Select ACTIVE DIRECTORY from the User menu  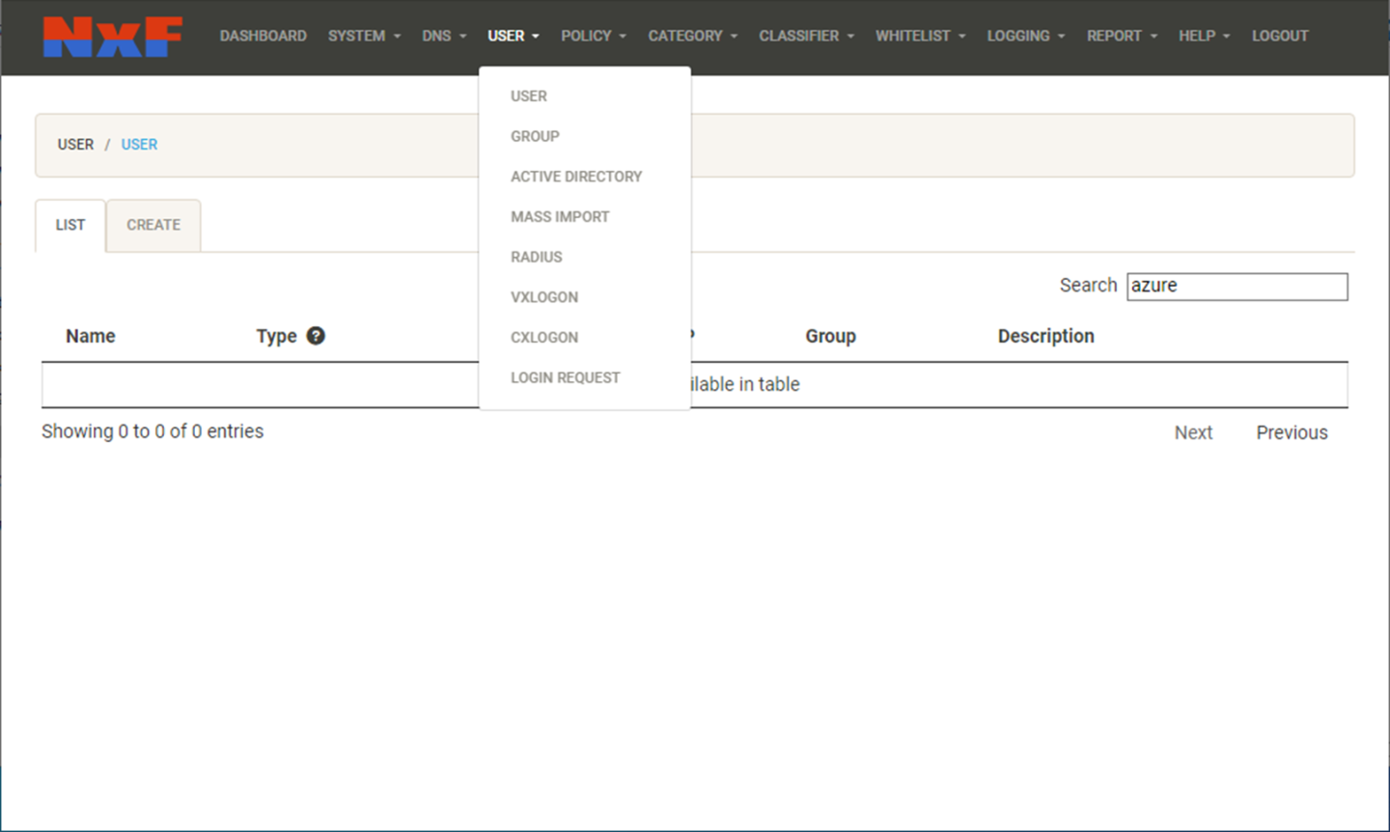pyautogui.click(x=575, y=177)
